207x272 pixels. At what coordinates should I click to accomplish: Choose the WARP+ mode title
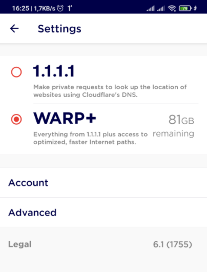coord(65,119)
